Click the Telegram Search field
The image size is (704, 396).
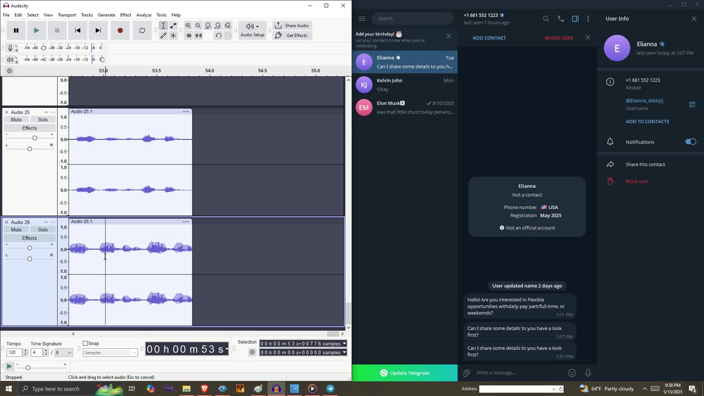(413, 19)
